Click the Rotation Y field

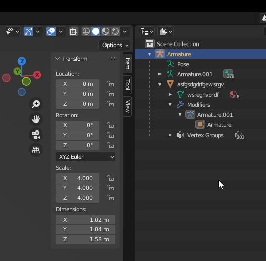[78, 135]
